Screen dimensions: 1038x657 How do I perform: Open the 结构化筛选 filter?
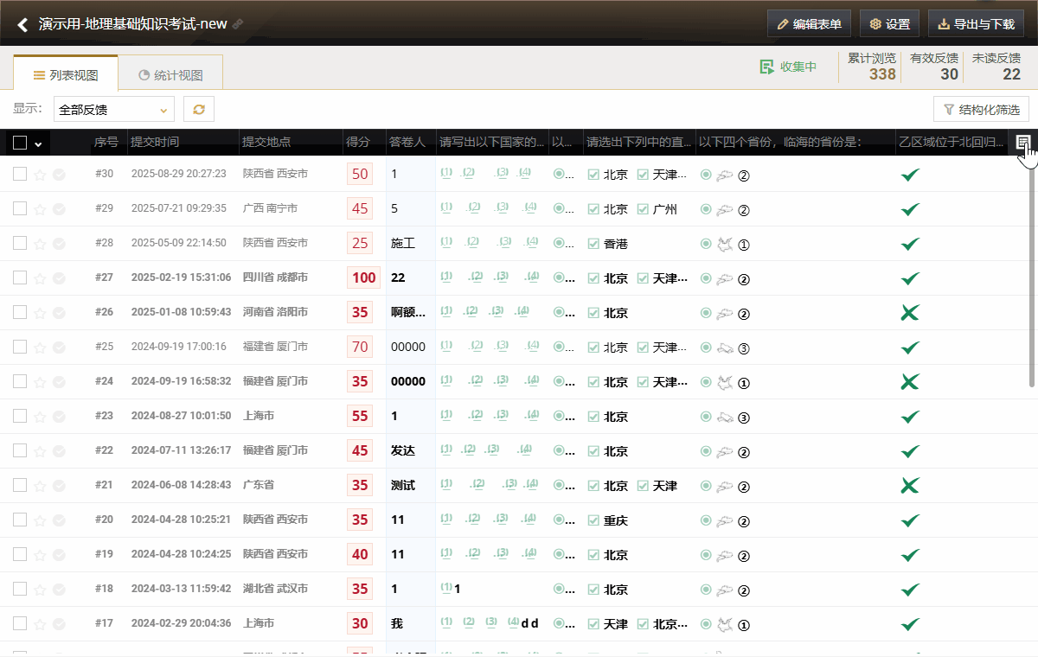point(981,110)
